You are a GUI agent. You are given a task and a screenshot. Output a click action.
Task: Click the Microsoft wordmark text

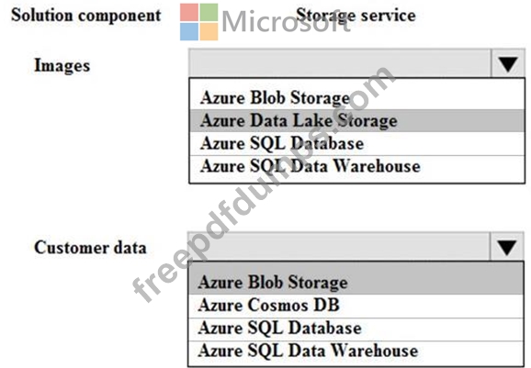286,22
